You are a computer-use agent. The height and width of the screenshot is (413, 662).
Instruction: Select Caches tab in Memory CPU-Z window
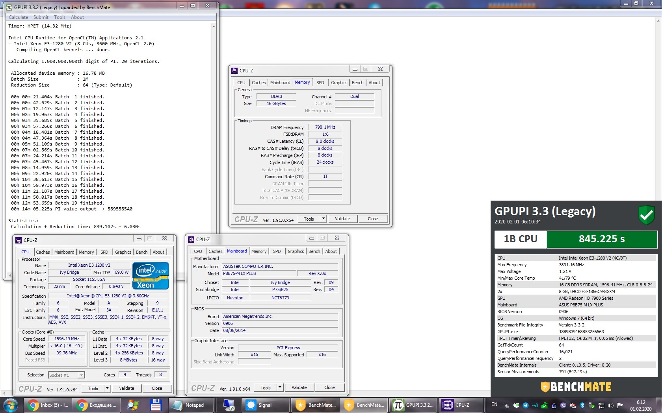tap(258, 83)
